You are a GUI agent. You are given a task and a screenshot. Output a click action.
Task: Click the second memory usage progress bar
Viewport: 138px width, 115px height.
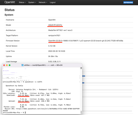[107, 83]
